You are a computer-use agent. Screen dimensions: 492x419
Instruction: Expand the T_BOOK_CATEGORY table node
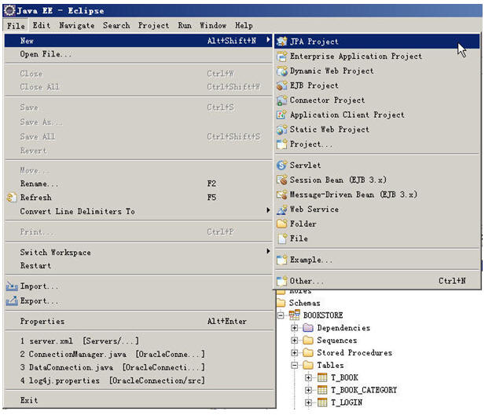307,390
